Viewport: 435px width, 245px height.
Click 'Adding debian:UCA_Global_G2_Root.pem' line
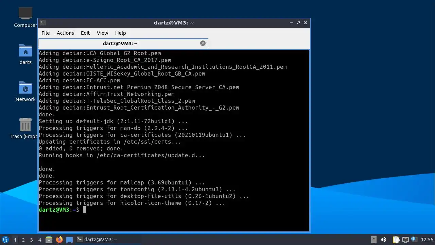point(100,53)
